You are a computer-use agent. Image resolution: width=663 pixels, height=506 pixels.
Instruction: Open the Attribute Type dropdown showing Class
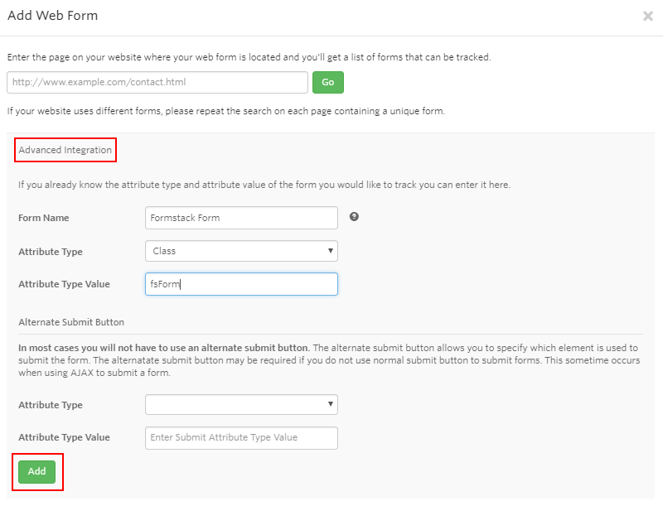tap(240, 250)
